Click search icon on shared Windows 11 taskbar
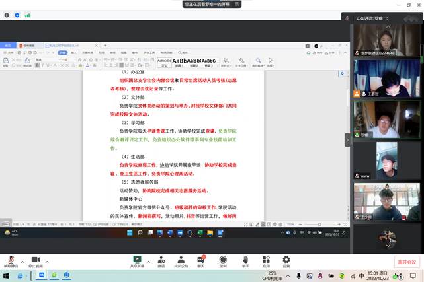424x282 pixels. 140,232
